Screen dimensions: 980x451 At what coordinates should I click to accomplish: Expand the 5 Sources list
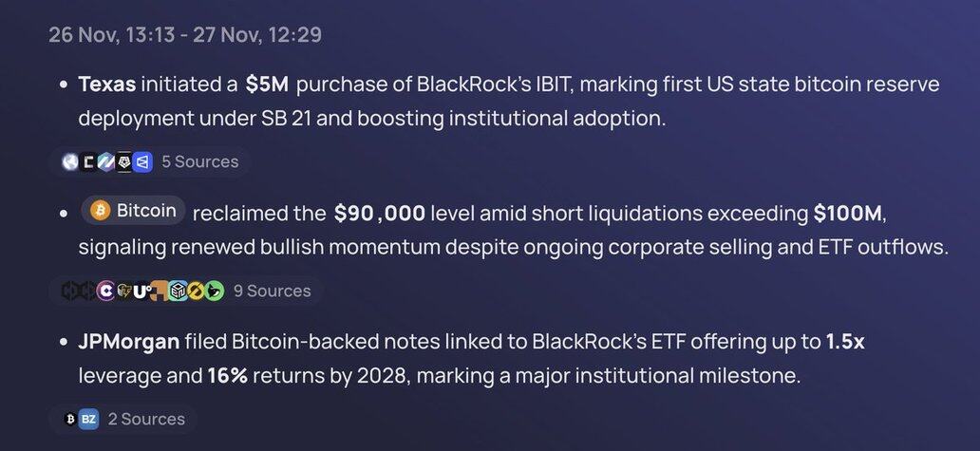pos(199,162)
